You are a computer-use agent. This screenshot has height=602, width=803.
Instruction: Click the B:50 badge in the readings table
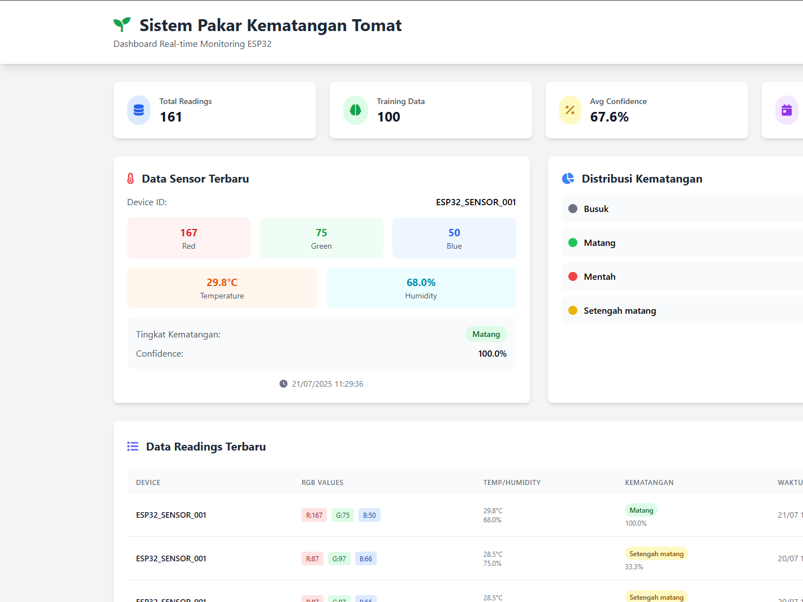[369, 515]
